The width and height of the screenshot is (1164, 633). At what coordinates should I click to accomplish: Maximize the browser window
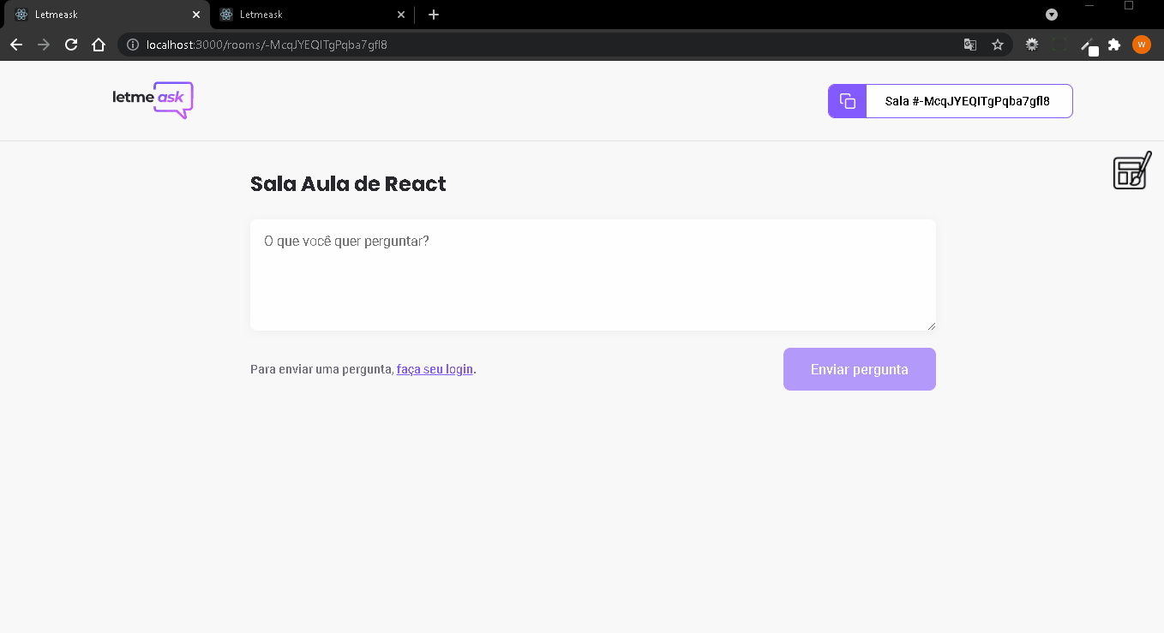pyautogui.click(x=1129, y=5)
